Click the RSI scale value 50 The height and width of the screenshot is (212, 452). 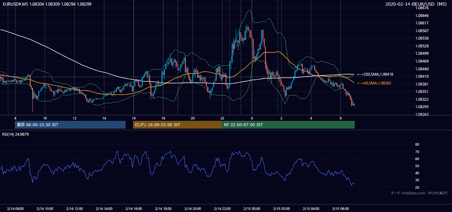tap(417, 166)
